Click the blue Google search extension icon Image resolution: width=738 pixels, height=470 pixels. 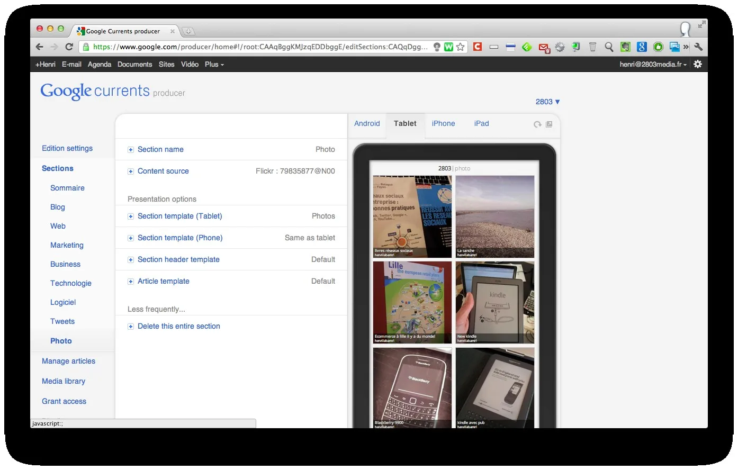click(642, 47)
